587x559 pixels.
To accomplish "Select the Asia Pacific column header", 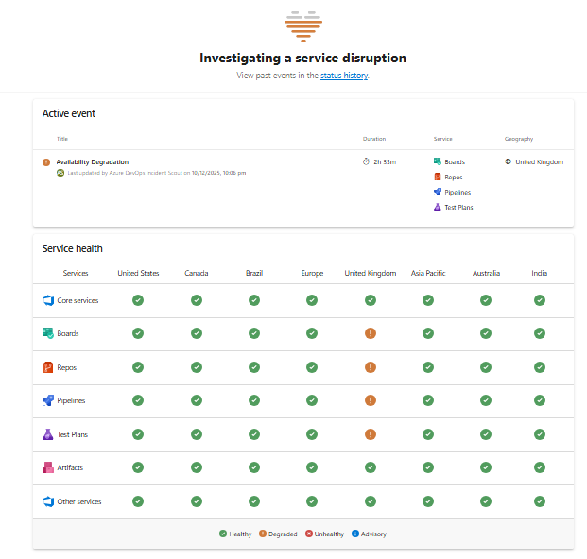I will [428, 273].
